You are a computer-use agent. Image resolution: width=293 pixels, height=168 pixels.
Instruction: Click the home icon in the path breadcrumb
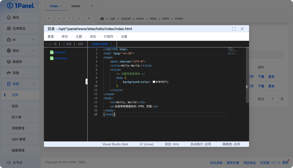tap(102, 19)
